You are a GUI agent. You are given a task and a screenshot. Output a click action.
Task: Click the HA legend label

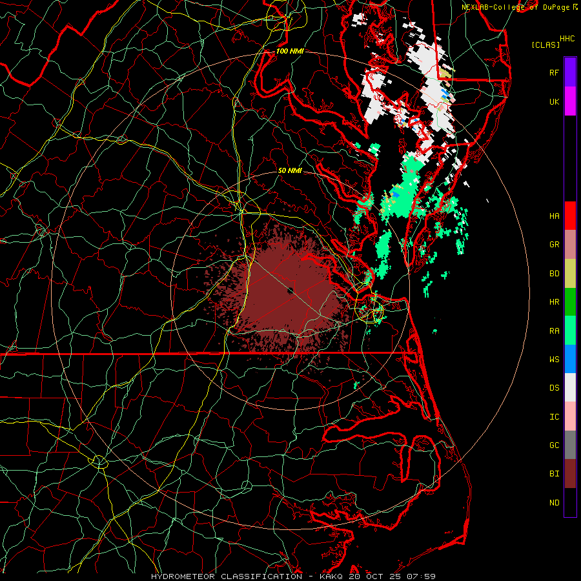tap(555, 216)
